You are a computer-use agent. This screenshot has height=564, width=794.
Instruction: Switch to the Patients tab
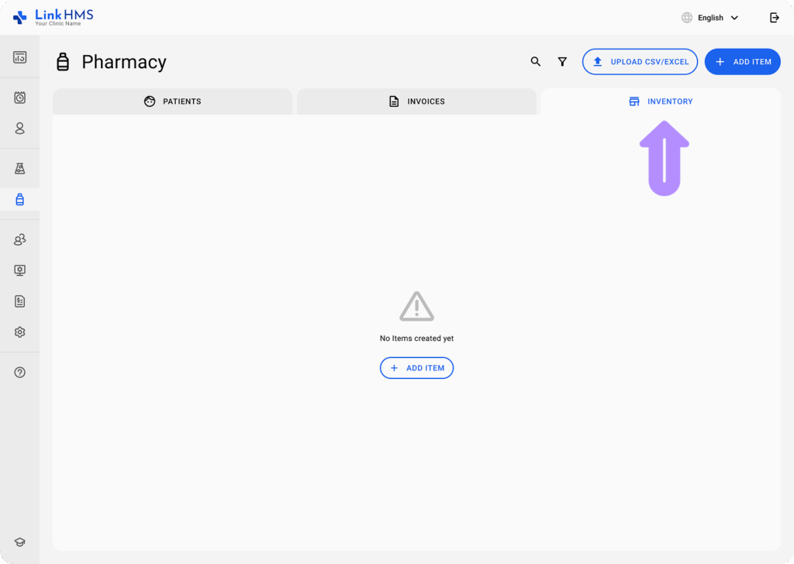pos(173,101)
